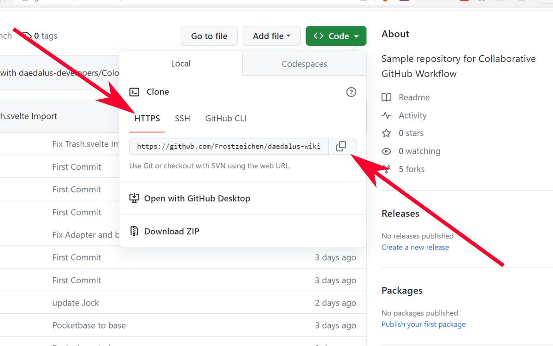
Task: Select the HTTPS clone option
Action: point(147,119)
